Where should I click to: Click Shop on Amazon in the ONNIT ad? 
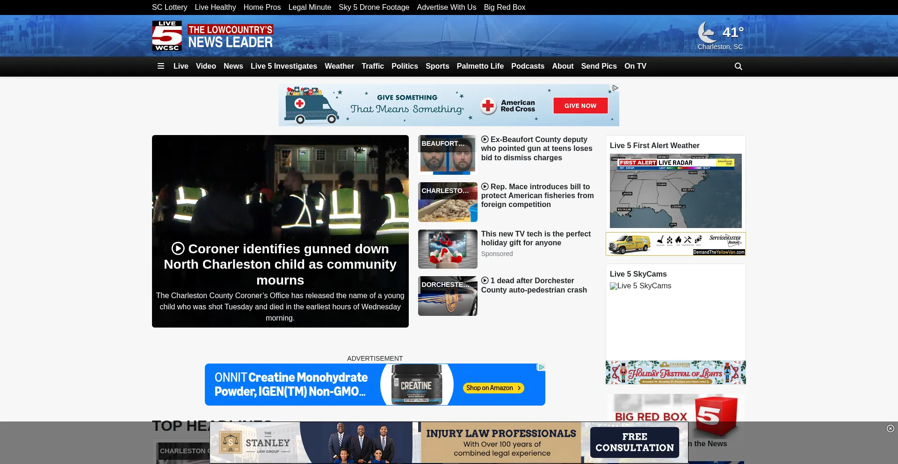click(x=493, y=388)
